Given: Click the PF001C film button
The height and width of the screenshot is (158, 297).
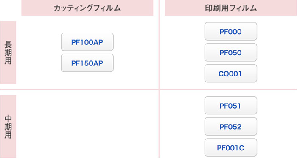Looking at the screenshot, I should (231, 147).
